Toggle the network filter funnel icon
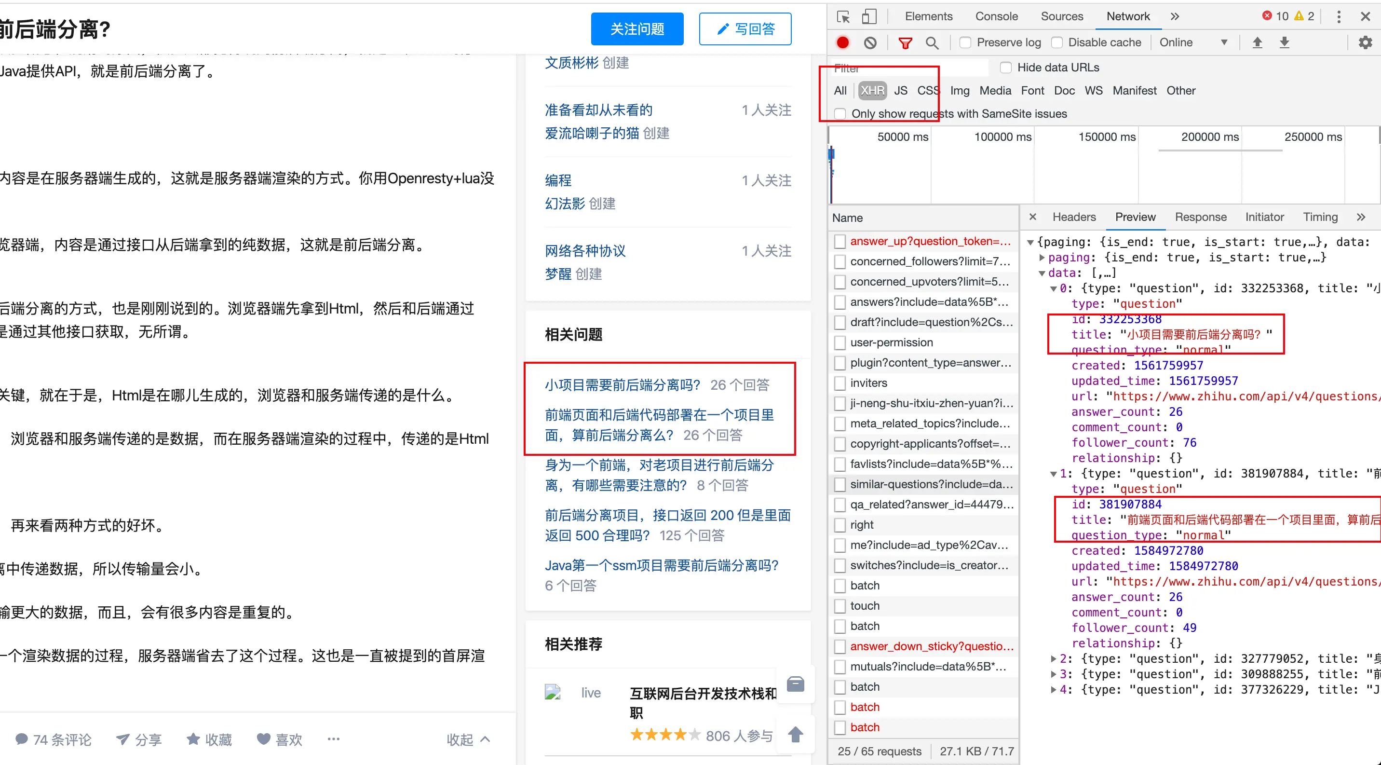The image size is (1381, 765). [x=905, y=42]
